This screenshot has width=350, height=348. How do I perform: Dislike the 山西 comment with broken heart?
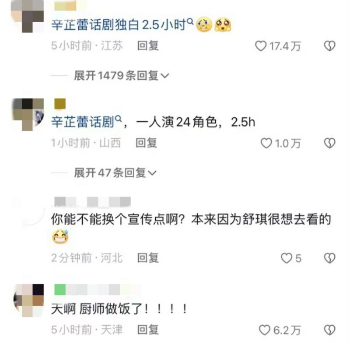330,143
